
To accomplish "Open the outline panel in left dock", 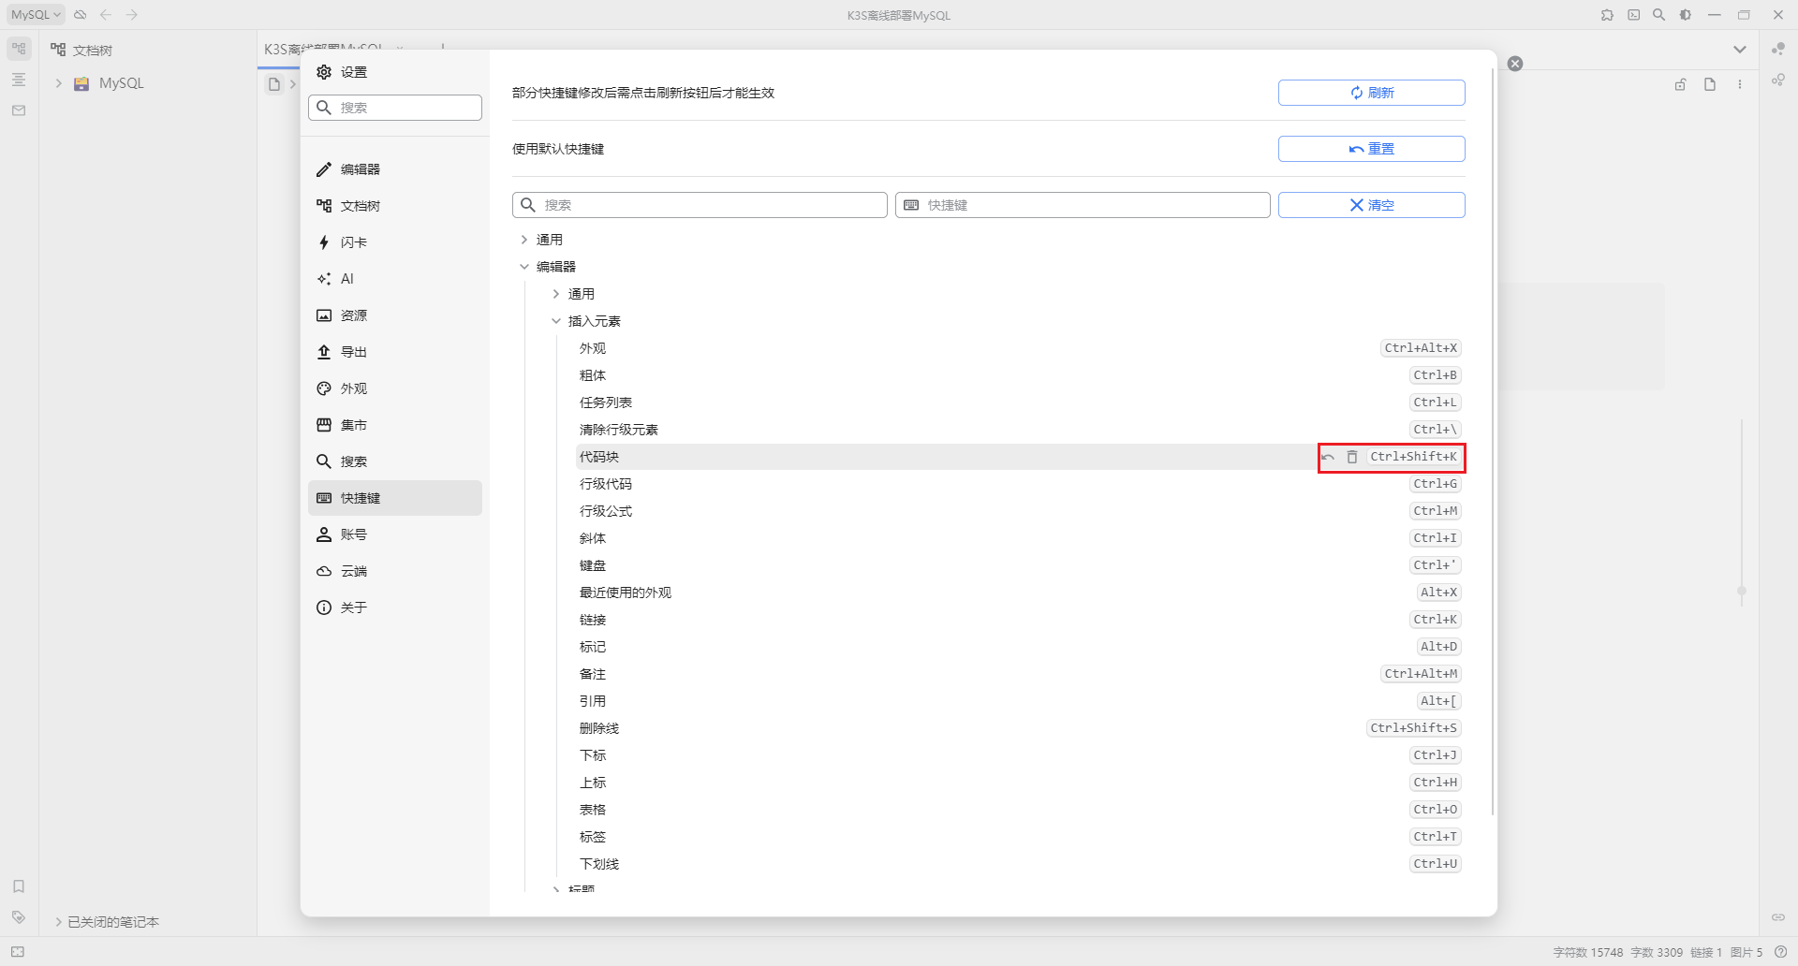I will tap(19, 80).
